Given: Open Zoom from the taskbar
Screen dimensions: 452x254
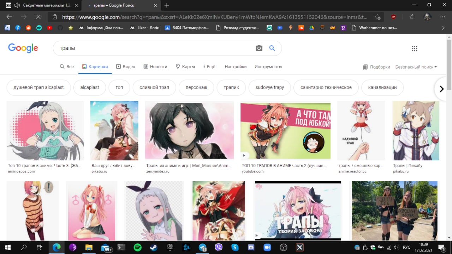Looking at the screenshot, I should pyautogui.click(x=267, y=247).
